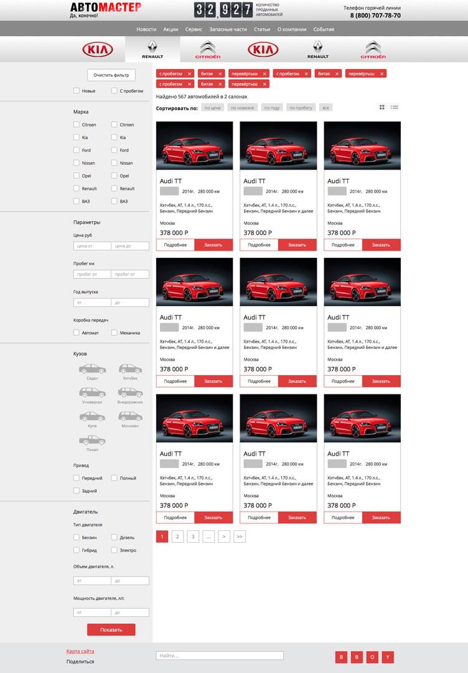The height and width of the screenshot is (673, 468).
Task: Click the hotline phone number 8 (800) 707-78-70
Action: tap(375, 16)
